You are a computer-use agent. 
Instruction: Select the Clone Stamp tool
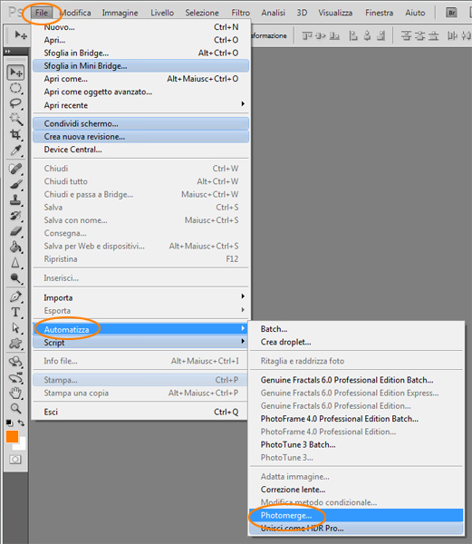click(x=15, y=199)
